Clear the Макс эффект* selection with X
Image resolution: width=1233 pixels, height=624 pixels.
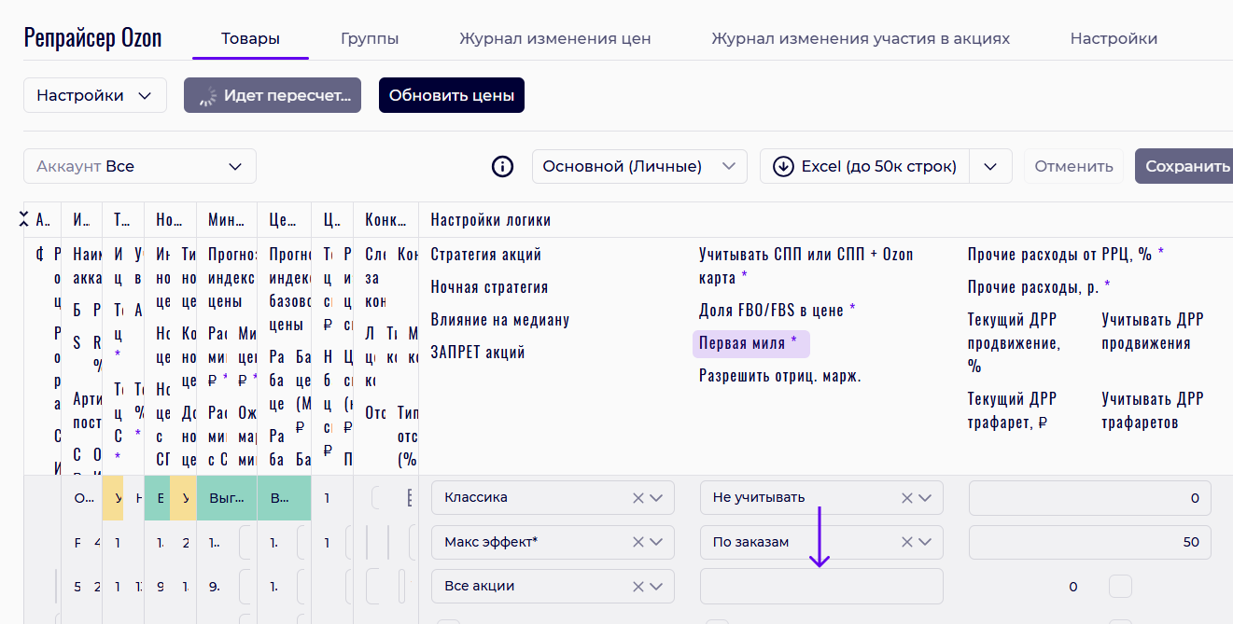(638, 542)
